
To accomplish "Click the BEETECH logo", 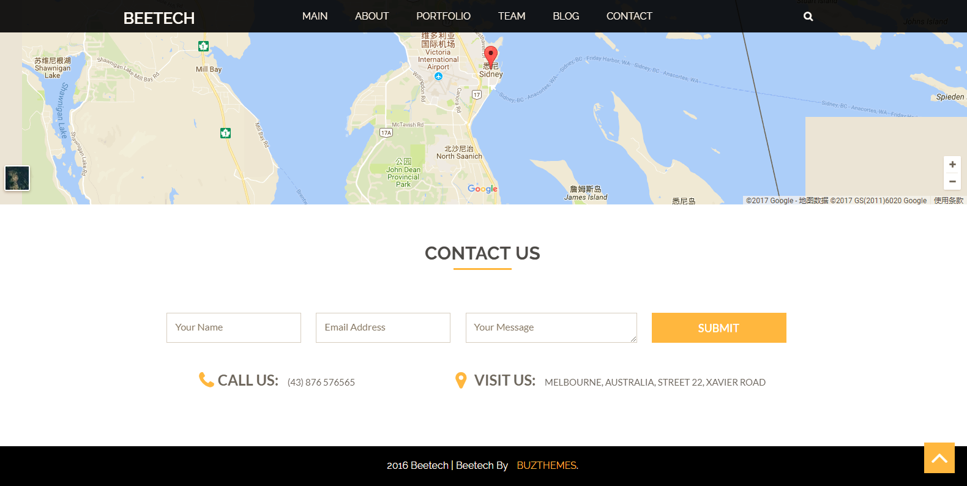I will (159, 18).
